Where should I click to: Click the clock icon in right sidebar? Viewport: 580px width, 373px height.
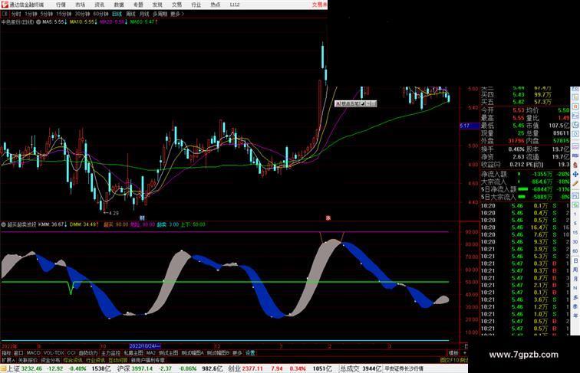tap(575, 134)
